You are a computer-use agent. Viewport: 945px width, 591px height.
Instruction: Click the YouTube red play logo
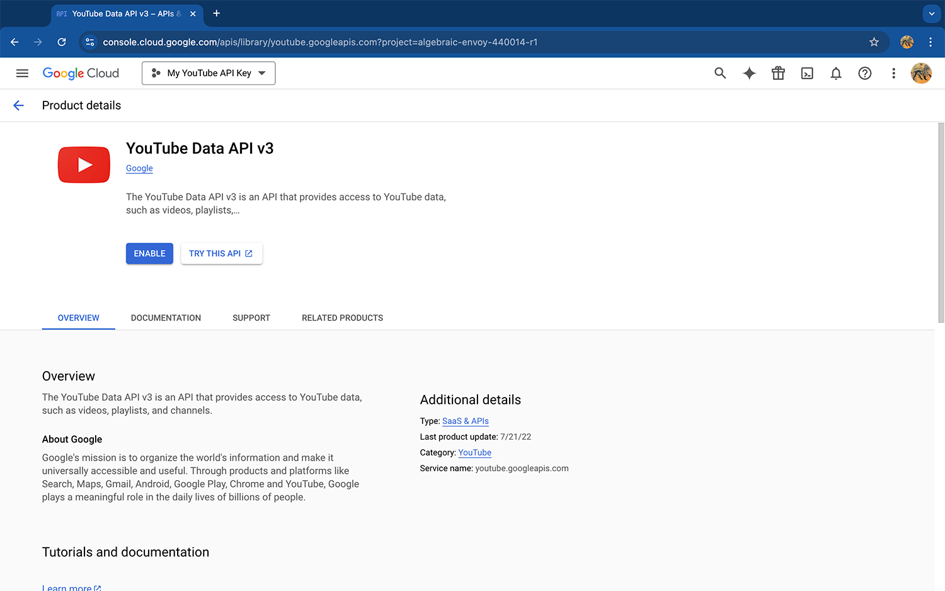[84, 164]
